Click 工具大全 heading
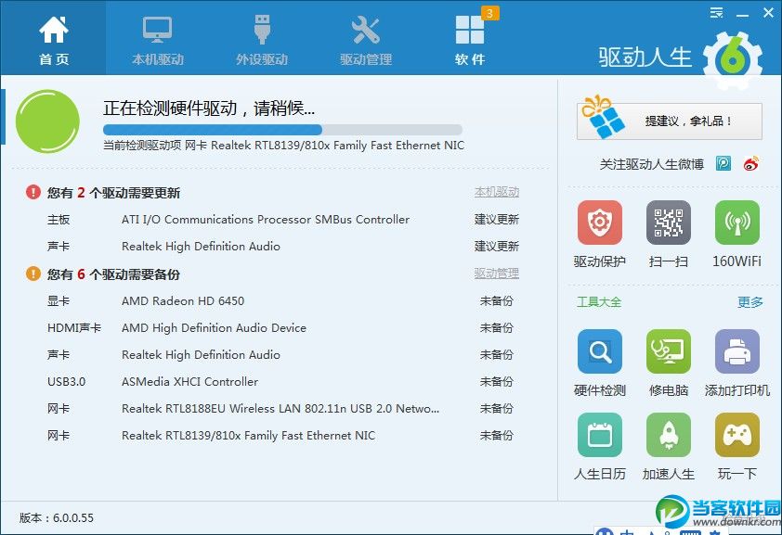The width and height of the screenshot is (782, 535). (x=599, y=302)
